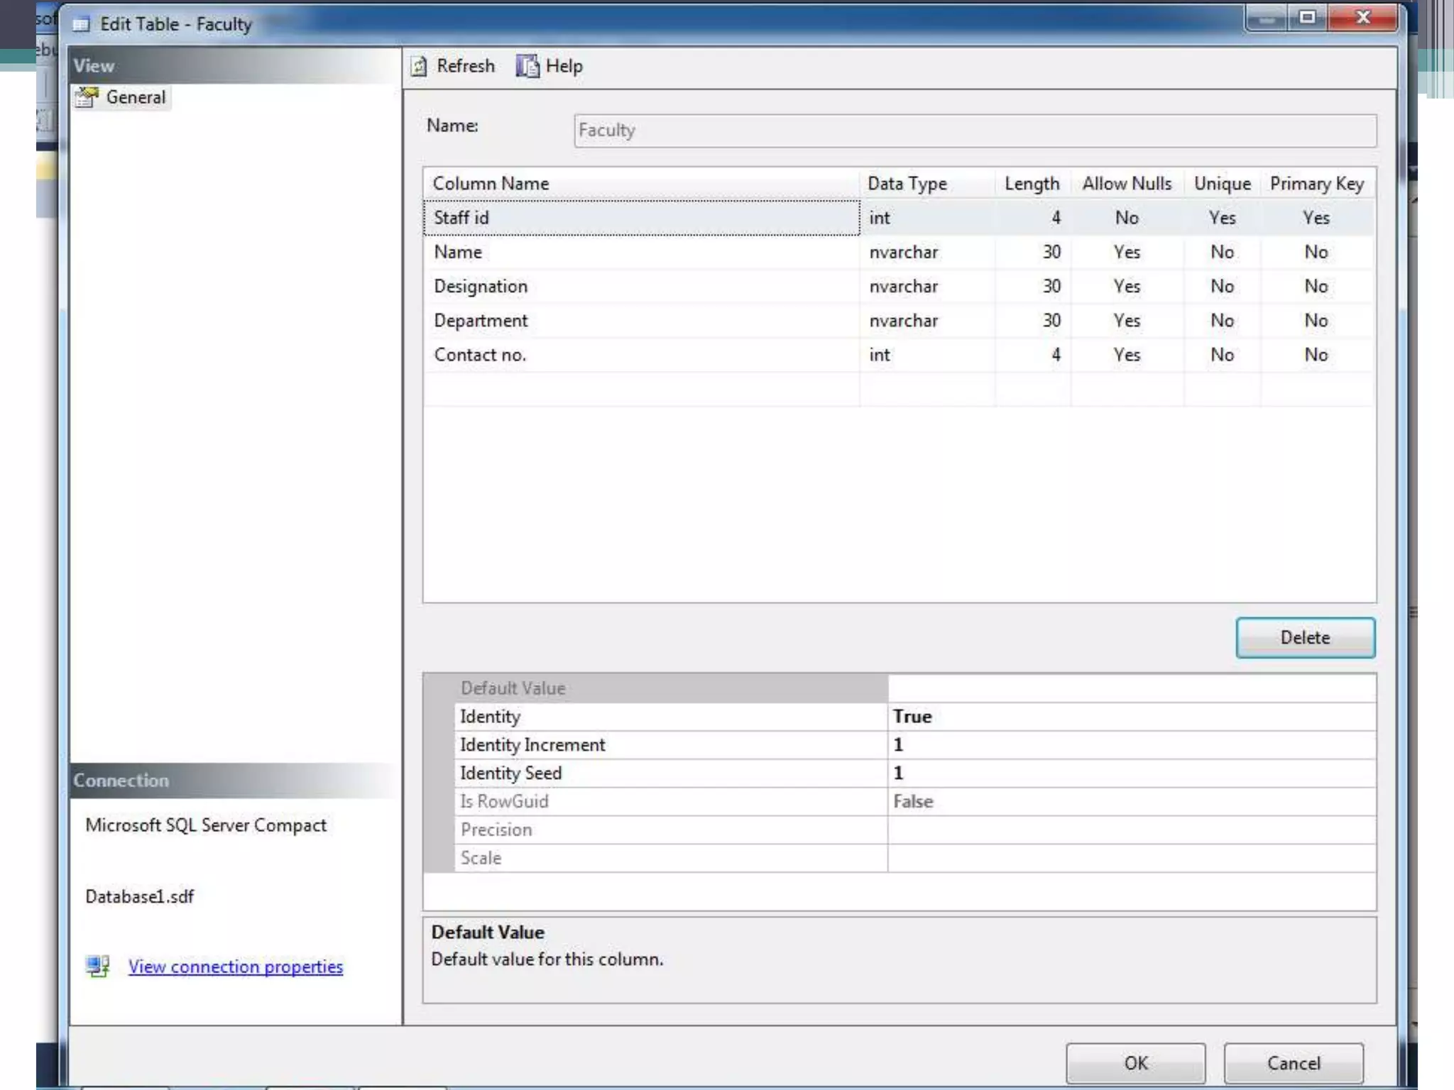This screenshot has height=1090, width=1454.
Task: Click the Name field containing Faculty
Action: pyautogui.click(x=974, y=131)
